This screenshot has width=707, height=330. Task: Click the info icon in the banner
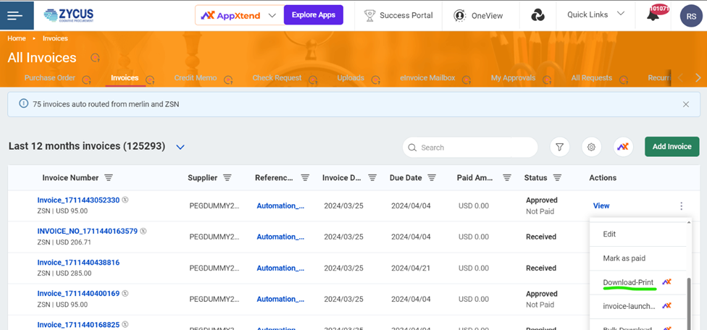(x=23, y=104)
